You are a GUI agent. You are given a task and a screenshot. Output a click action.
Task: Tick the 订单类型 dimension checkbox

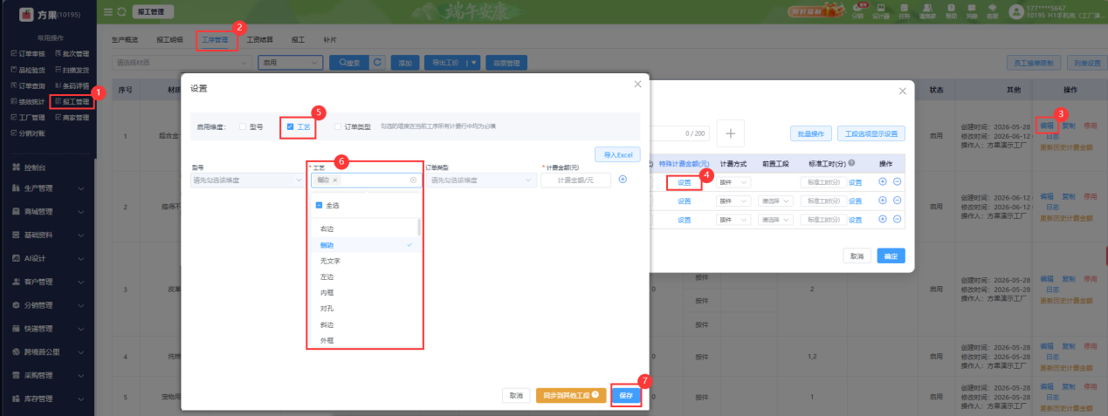tap(338, 126)
